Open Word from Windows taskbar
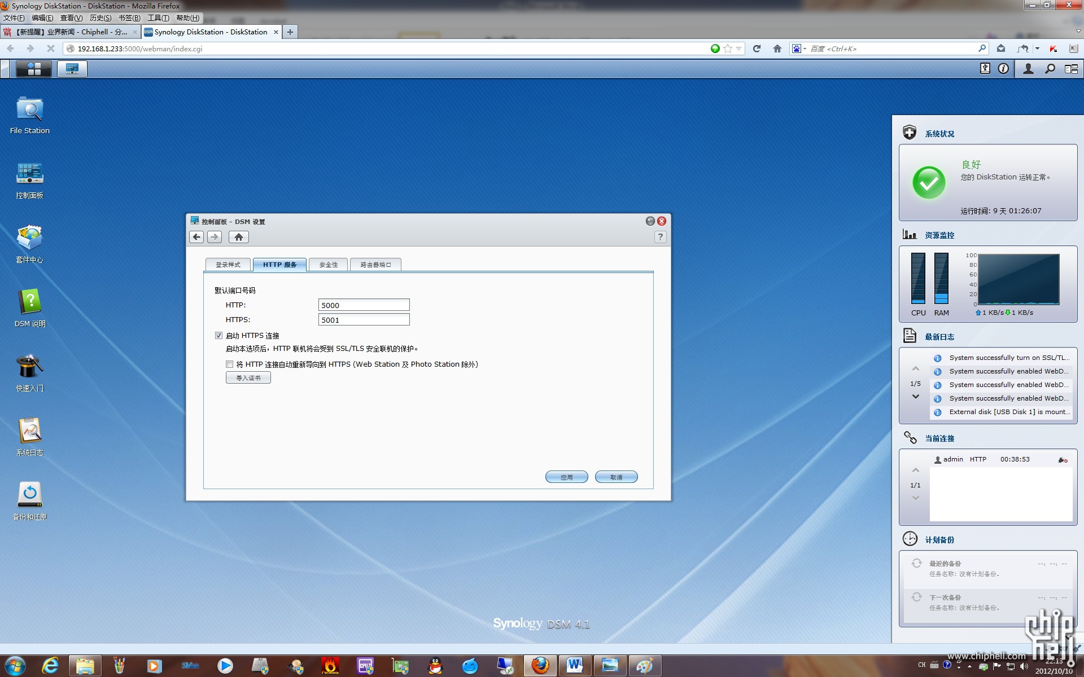The height and width of the screenshot is (677, 1084). 575,666
